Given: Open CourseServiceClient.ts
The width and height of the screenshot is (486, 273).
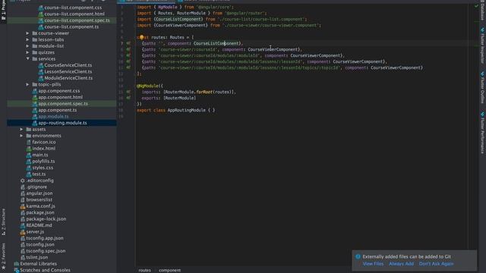Looking at the screenshot, I should [68, 65].
